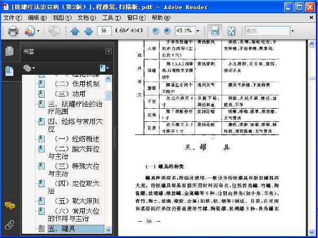Open the 视图(V) menu
The height and width of the screenshot is (238, 318).
click(62, 18)
